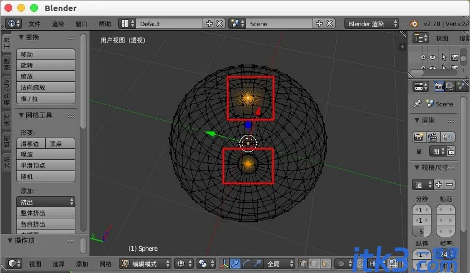Screen dimensions: 470x273
Task: Enable the scale manipulator icon
Action: (x=257, y=264)
